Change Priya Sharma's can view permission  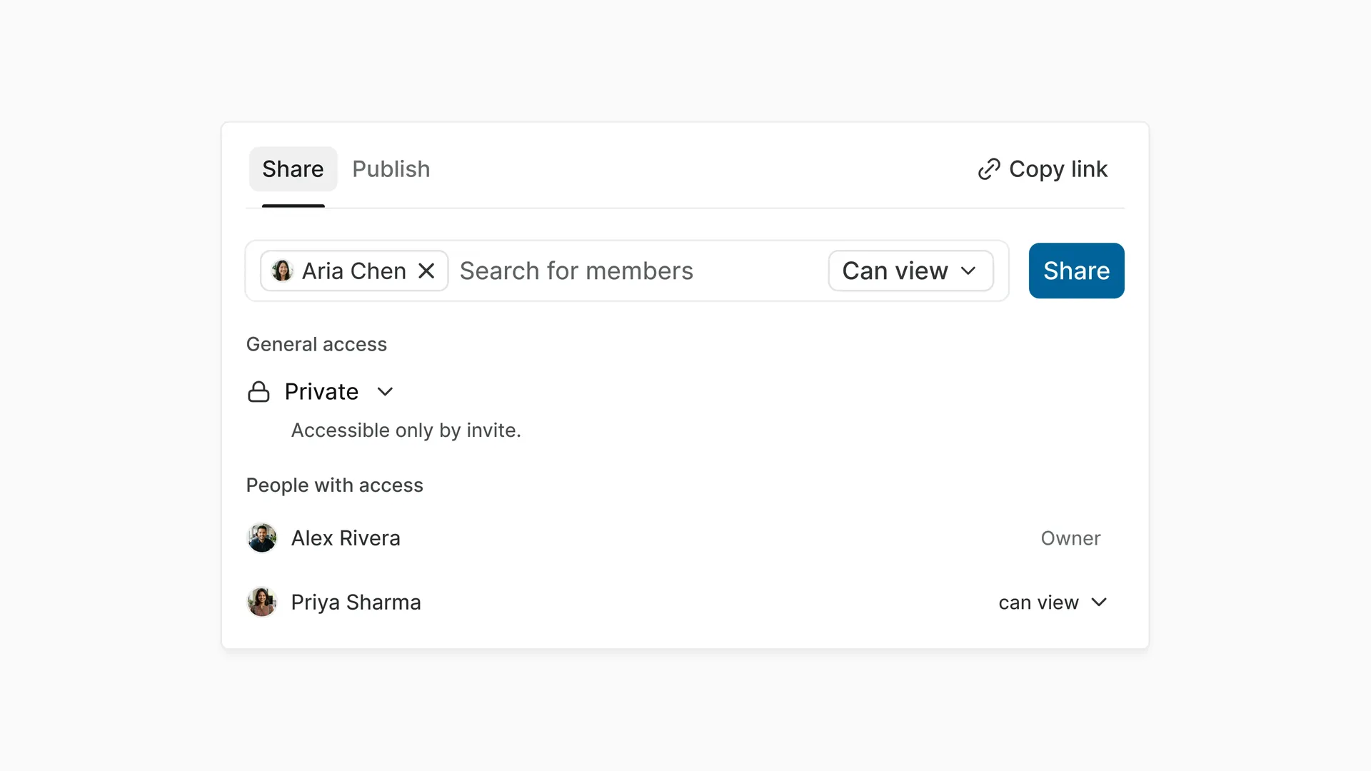[1053, 603]
